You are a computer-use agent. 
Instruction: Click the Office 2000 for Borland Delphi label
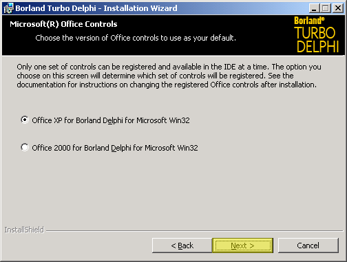click(115, 148)
